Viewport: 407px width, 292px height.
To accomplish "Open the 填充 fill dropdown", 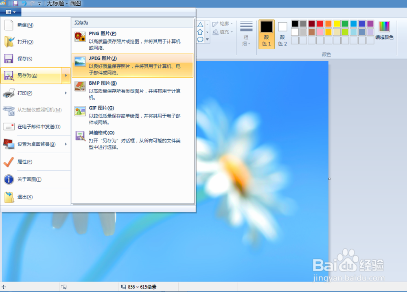I will pyautogui.click(x=223, y=32).
